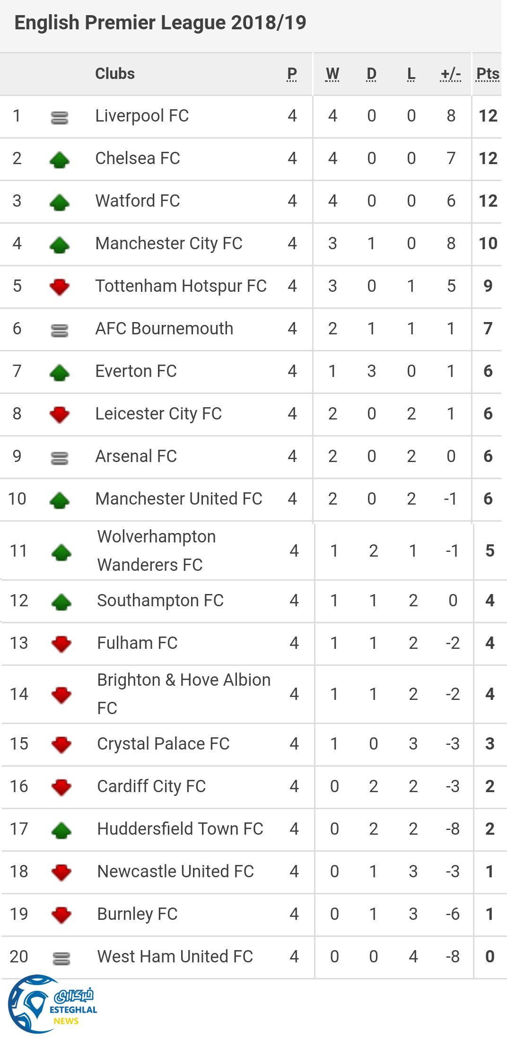Click the P played column header
This screenshot has height=1048, width=507.
[292, 74]
